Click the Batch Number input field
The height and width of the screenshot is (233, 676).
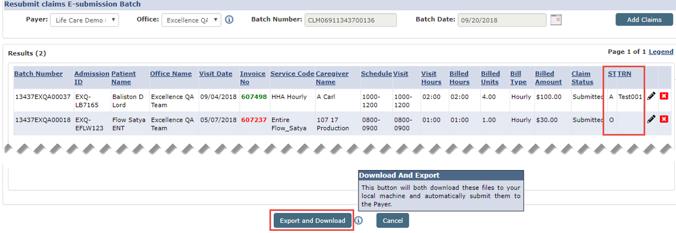[x=350, y=20]
